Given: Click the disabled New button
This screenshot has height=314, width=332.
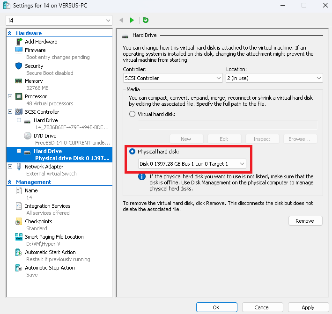Looking at the screenshot, I should (186, 139).
